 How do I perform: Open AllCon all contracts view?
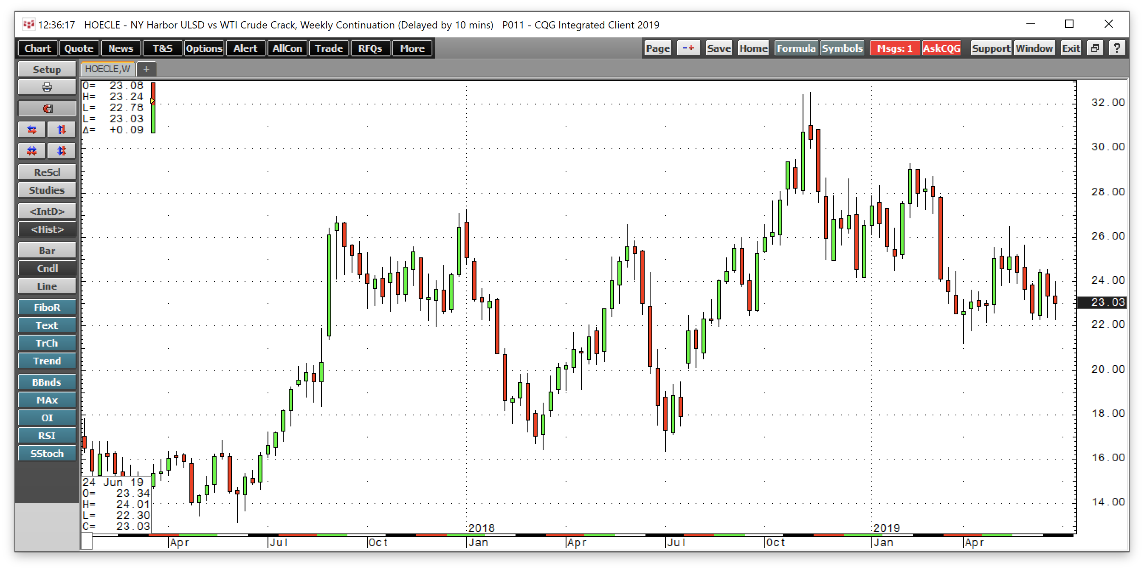287,48
